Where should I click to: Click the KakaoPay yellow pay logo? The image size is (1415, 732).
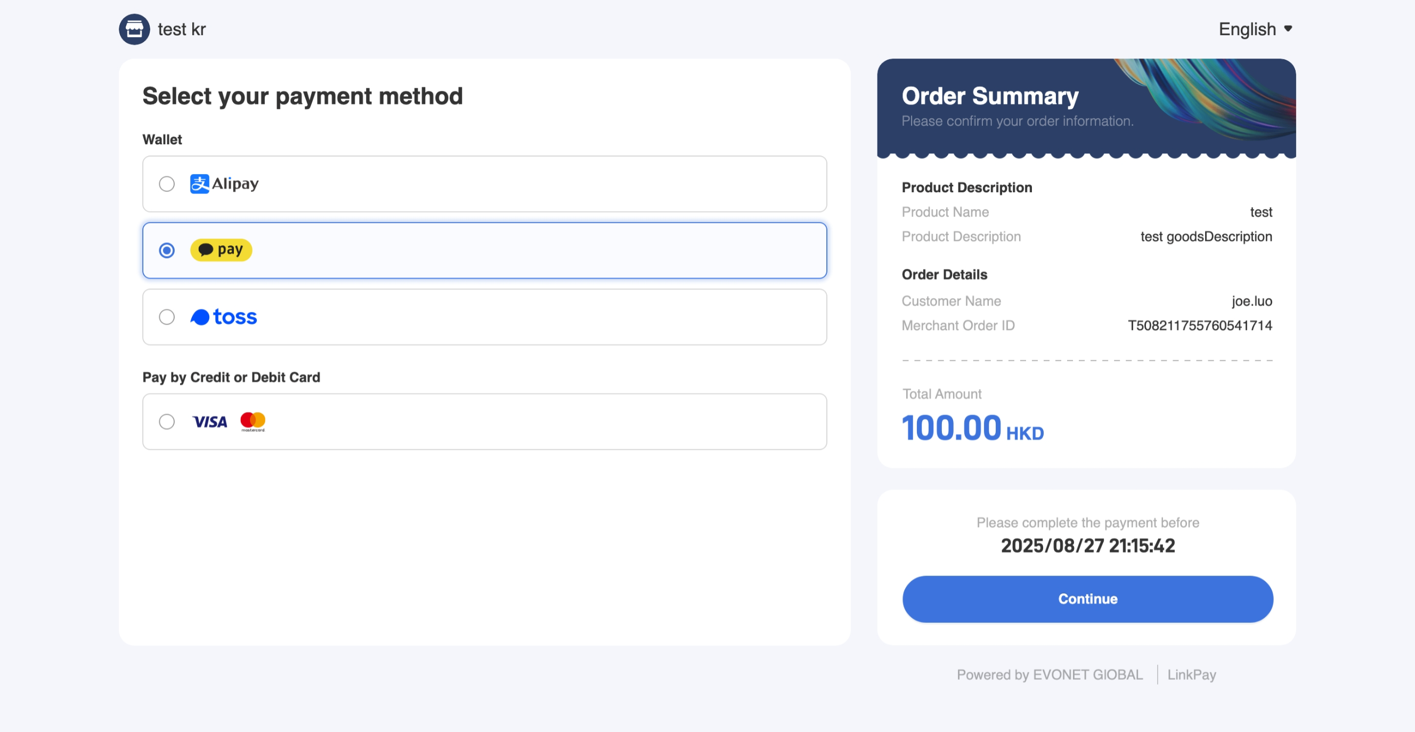[x=221, y=250]
